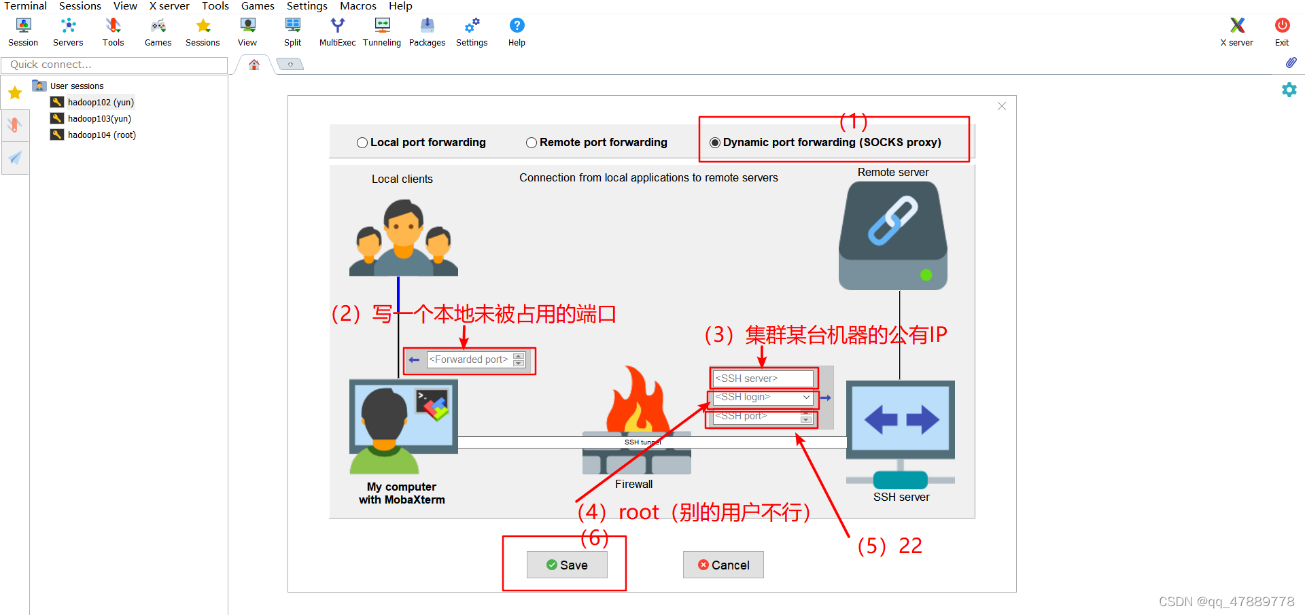Select Local port forwarding radio button
The width and height of the screenshot is (1305, 615).
(x=362, y=143)
